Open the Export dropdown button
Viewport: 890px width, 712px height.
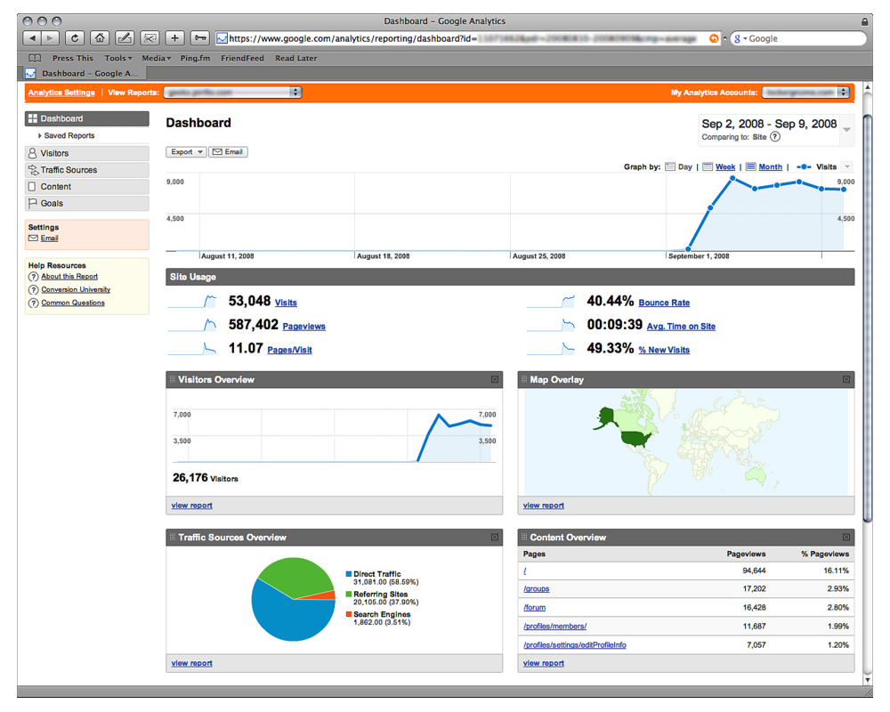(x=186, y=152)
